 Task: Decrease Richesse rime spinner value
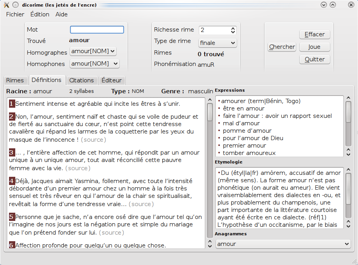pyautogui.click(x=233, y=32)
